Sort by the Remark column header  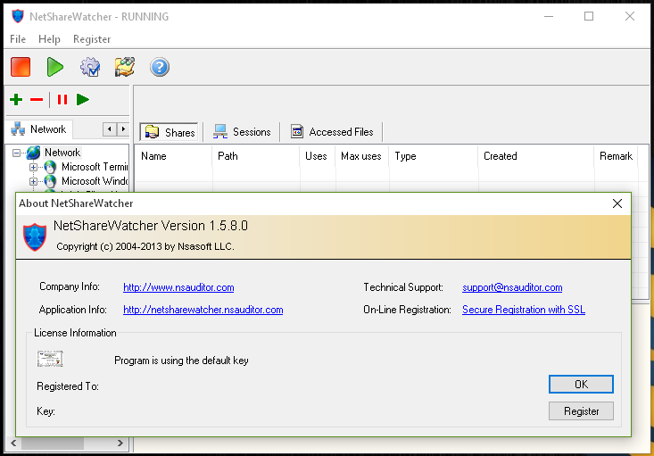(x=616, y=156)
